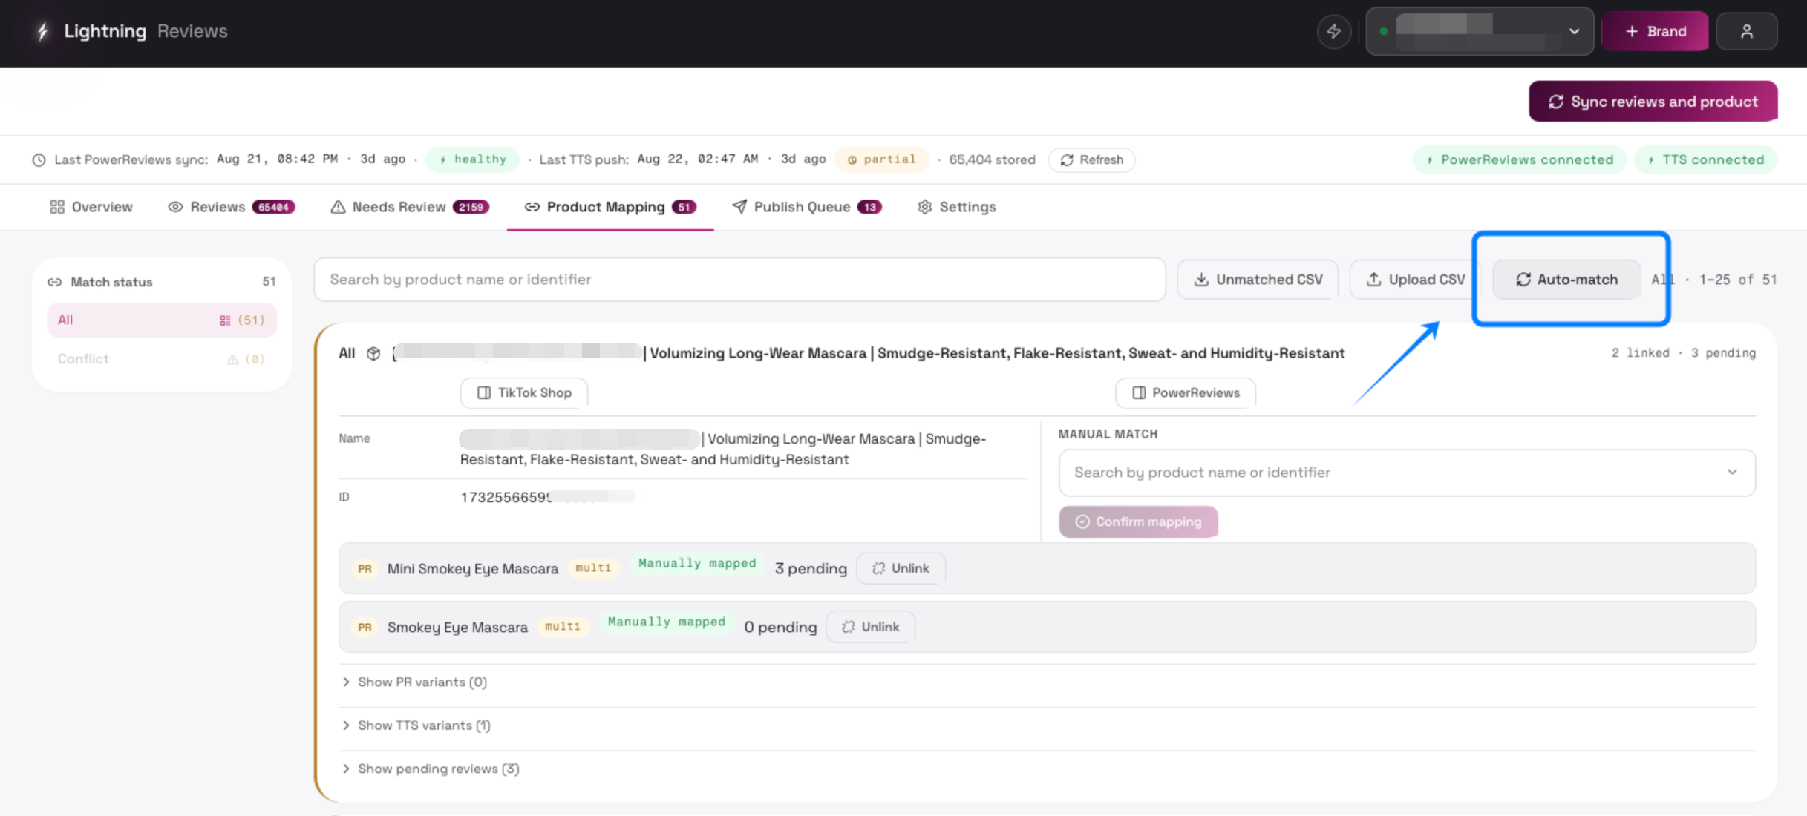The image size is (1807, 816).
Task: Click the clock icon by last sync
Action: (x=39, y=160)
